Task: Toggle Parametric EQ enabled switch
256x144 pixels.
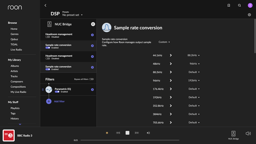Action: pos(57,92)
